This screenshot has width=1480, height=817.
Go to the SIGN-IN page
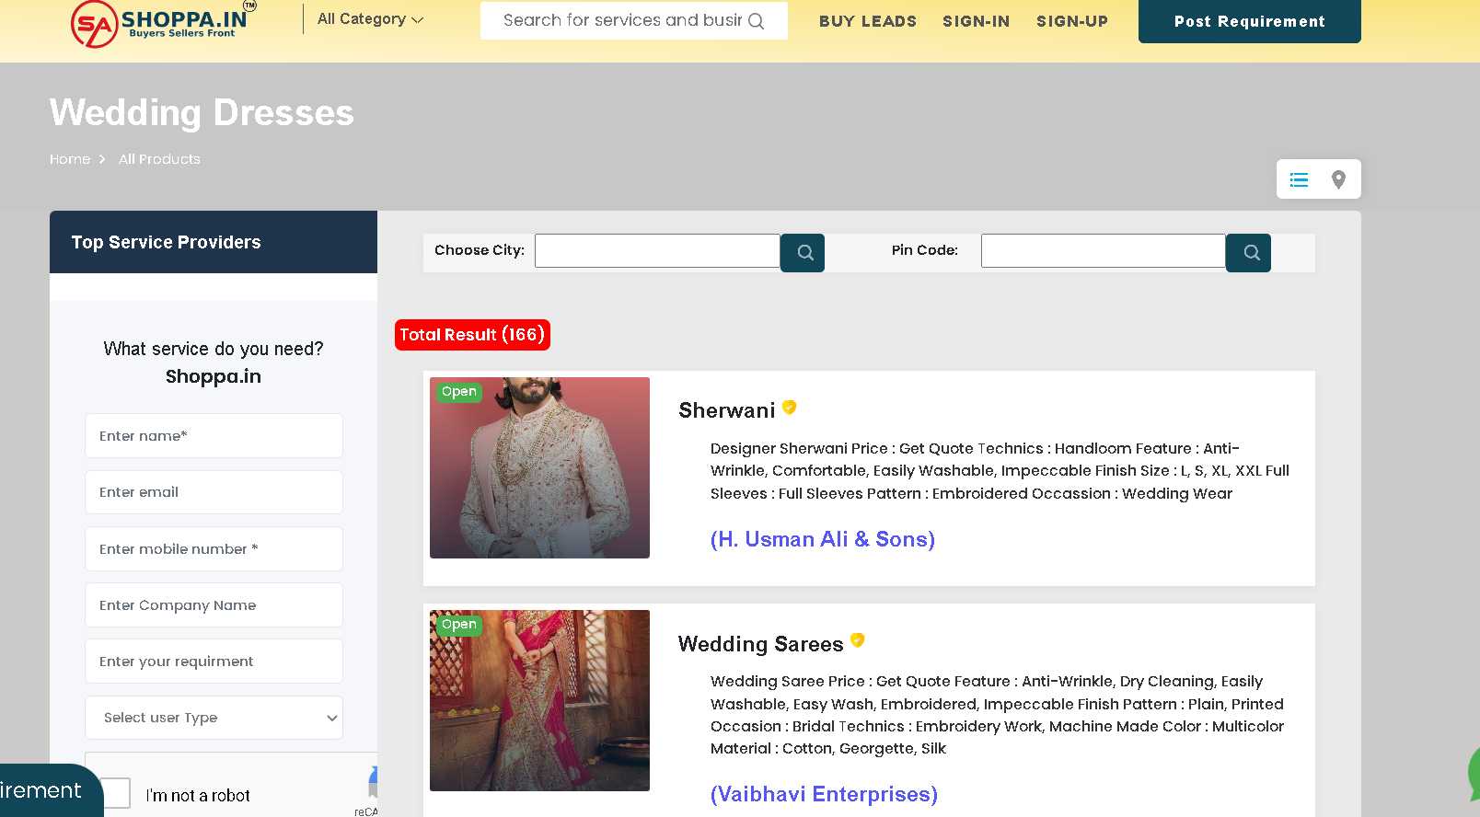pos(976,21)
